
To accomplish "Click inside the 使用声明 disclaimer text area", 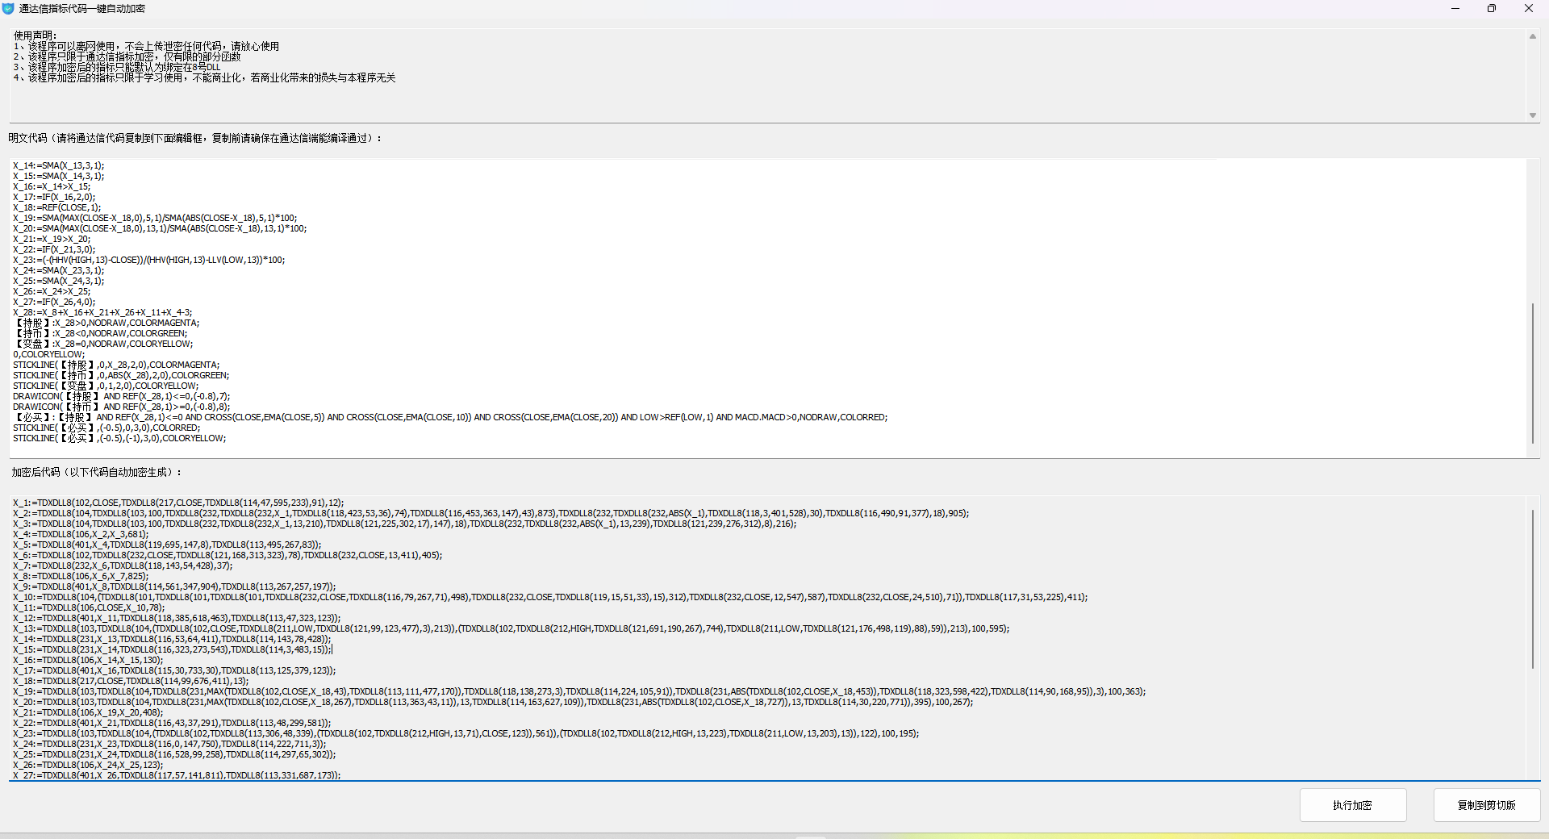I will tap(726, 89).
